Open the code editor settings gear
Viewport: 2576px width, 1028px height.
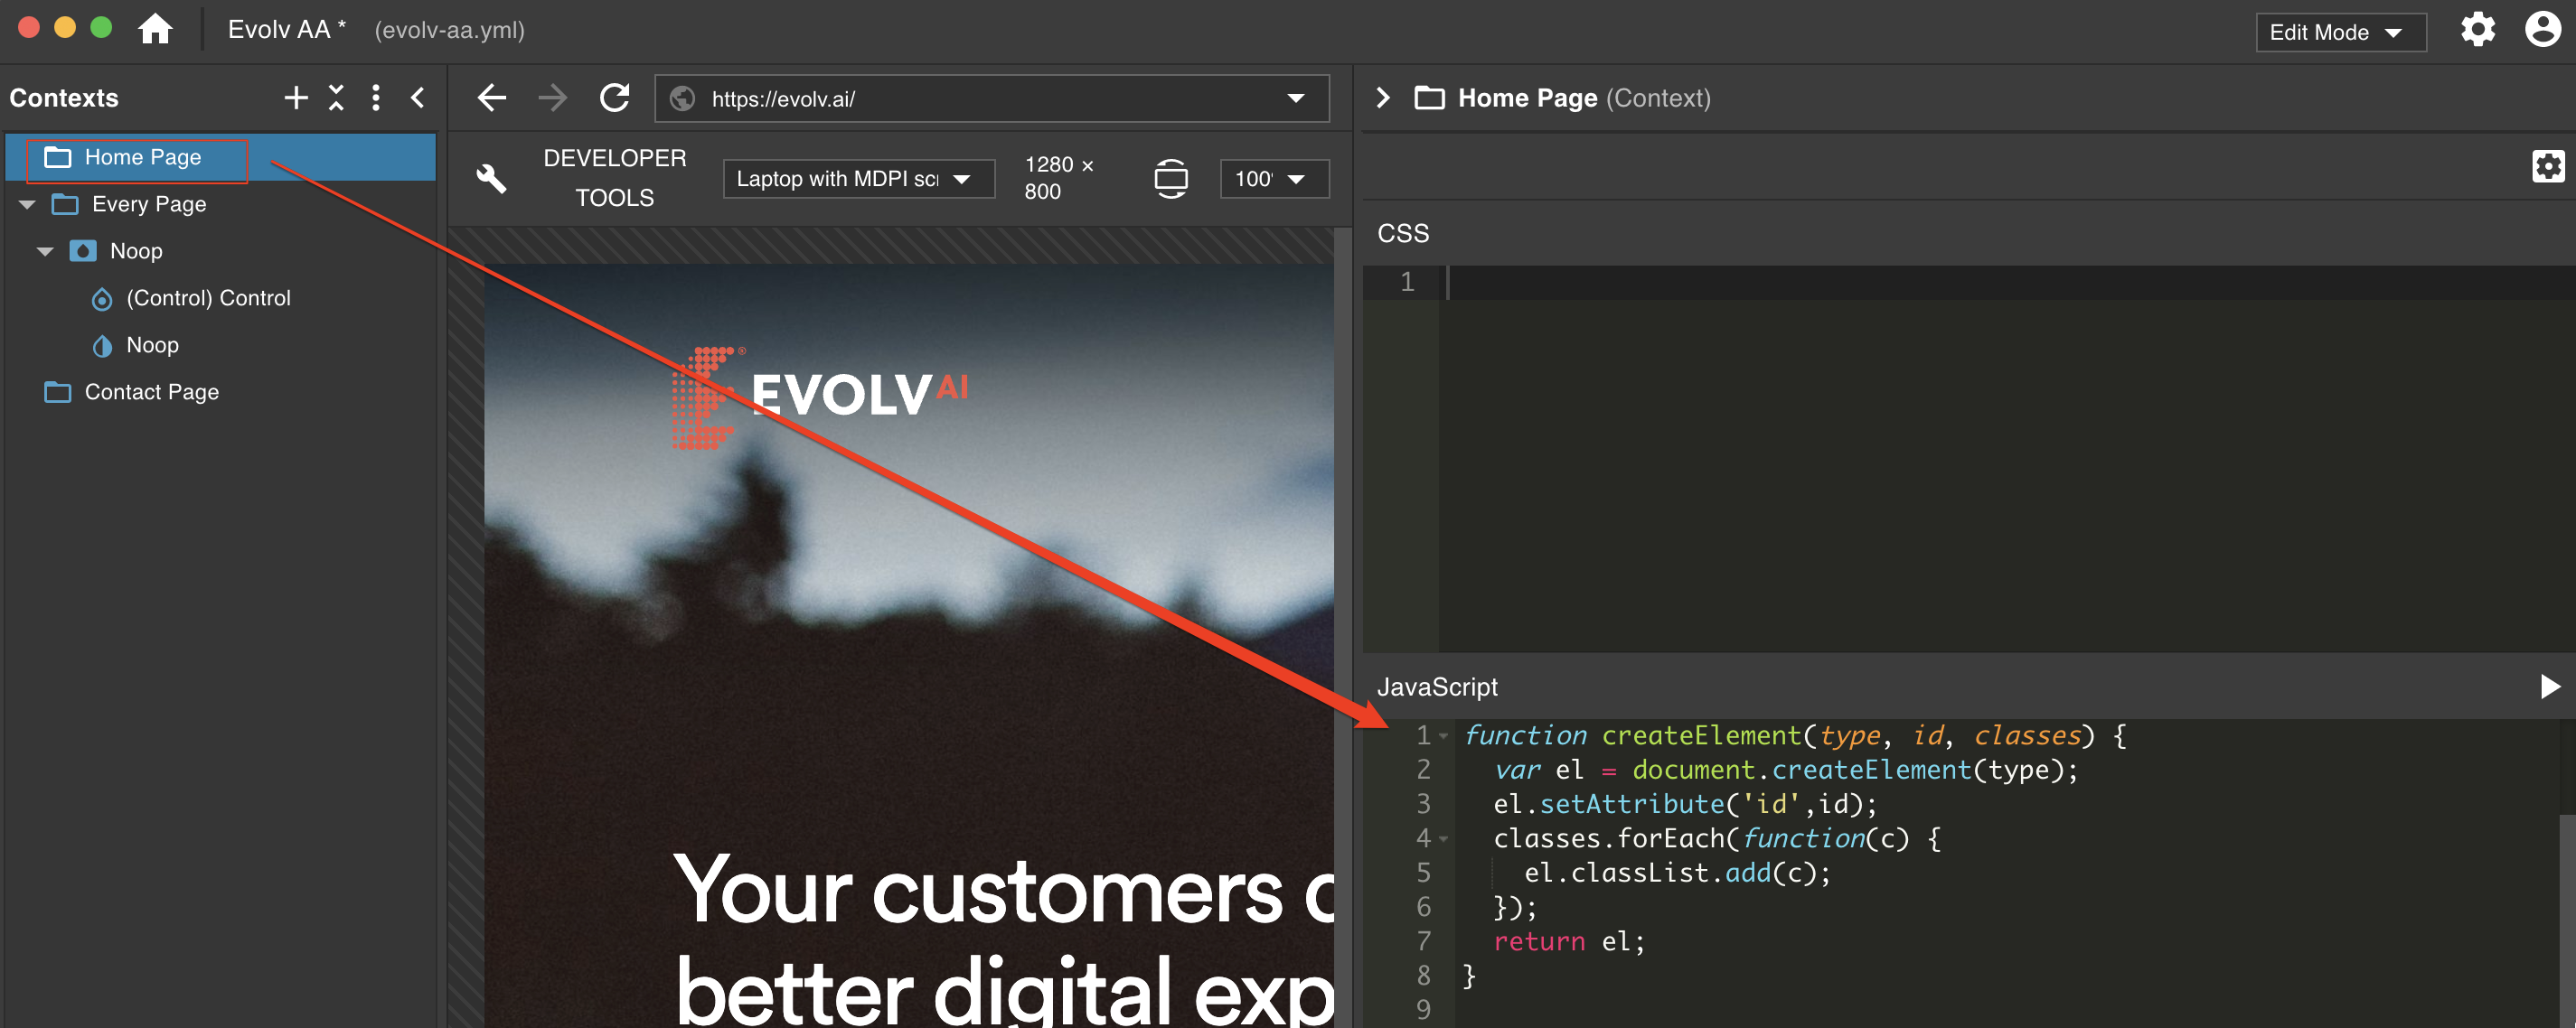point(2547,166)
